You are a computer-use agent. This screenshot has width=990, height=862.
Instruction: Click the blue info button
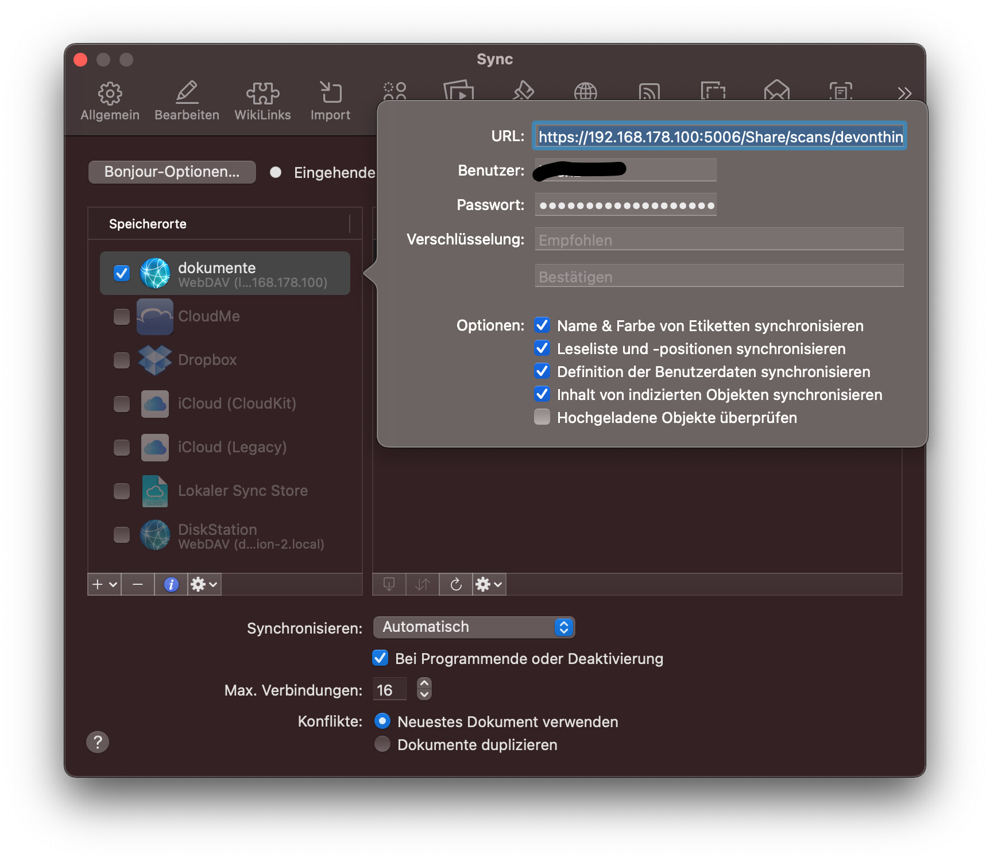[171, 584]
